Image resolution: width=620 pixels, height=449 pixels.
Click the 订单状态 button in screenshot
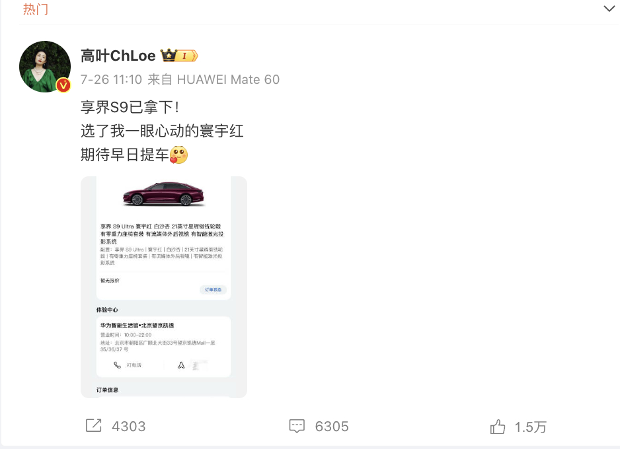coord(213,289)
